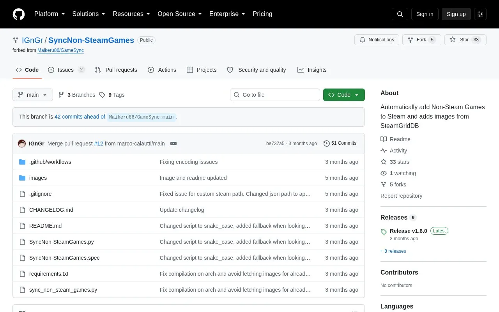Expand the Enterprise menu
Image resolution: width=499 pixels, height=312 pixels.
227,14
